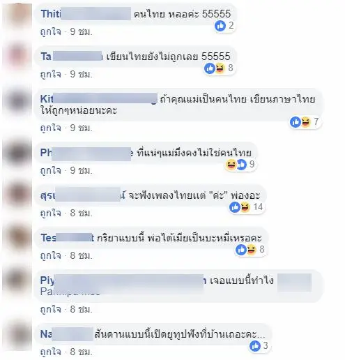This screenshot has width=345, height=360.
Task: Click the like reaction icon showing 2 reactions
Action: tap(220, 26)
